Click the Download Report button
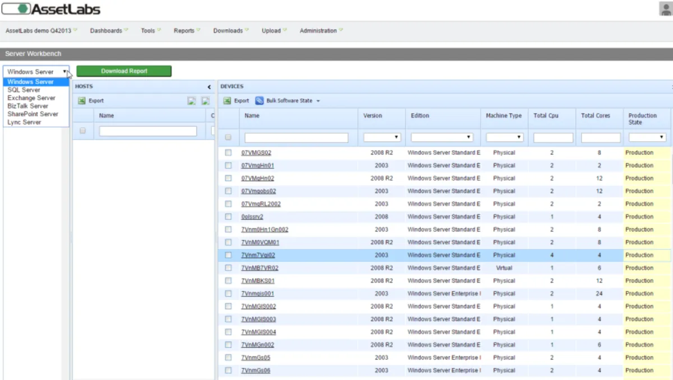 coord(124,71)
